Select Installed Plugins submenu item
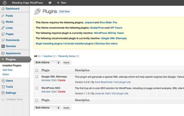This screenshot has height=116, width=184. point(12,66)
